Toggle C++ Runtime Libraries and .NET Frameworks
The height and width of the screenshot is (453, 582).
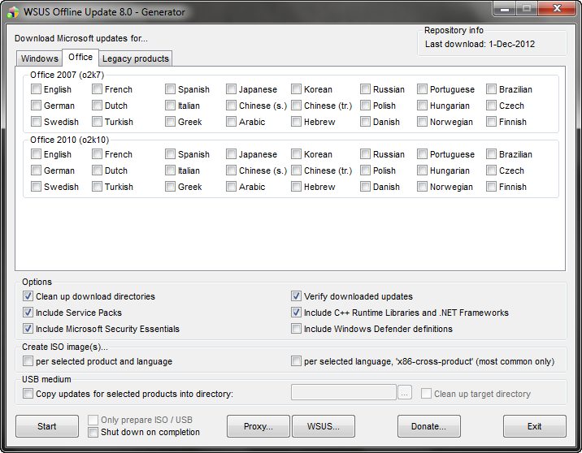click(x=296, y=312)
